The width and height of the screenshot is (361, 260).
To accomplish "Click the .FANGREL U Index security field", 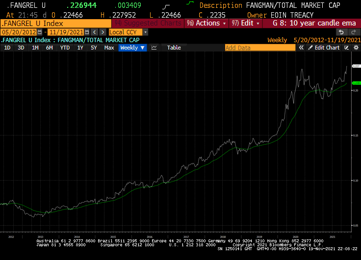I will (56, 23).
